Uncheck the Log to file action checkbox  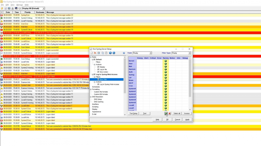98,69
